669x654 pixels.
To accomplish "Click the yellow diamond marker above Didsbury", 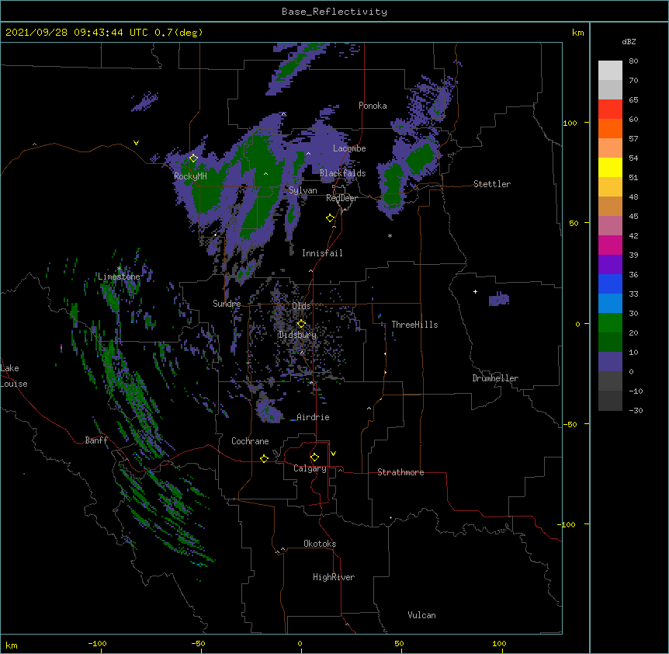I will (301, 324).
